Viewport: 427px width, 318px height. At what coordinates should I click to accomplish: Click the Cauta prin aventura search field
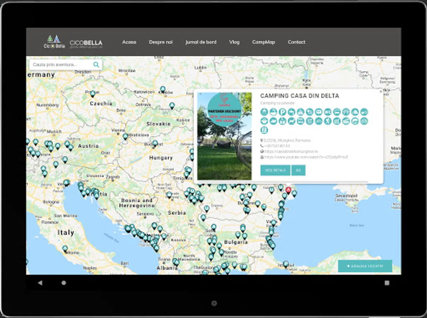click(x=60, y=65)
